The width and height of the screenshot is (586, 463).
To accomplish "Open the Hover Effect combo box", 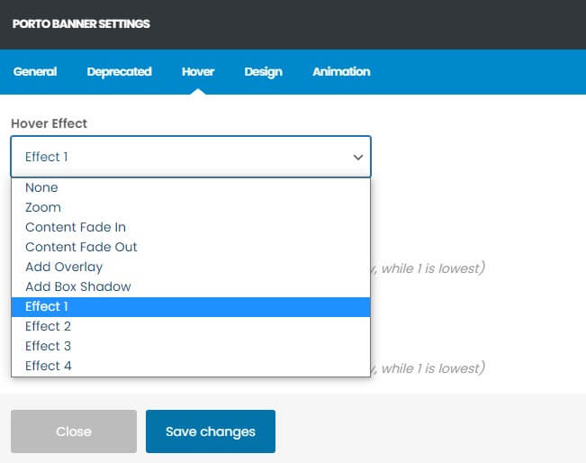I will [180, 157].
